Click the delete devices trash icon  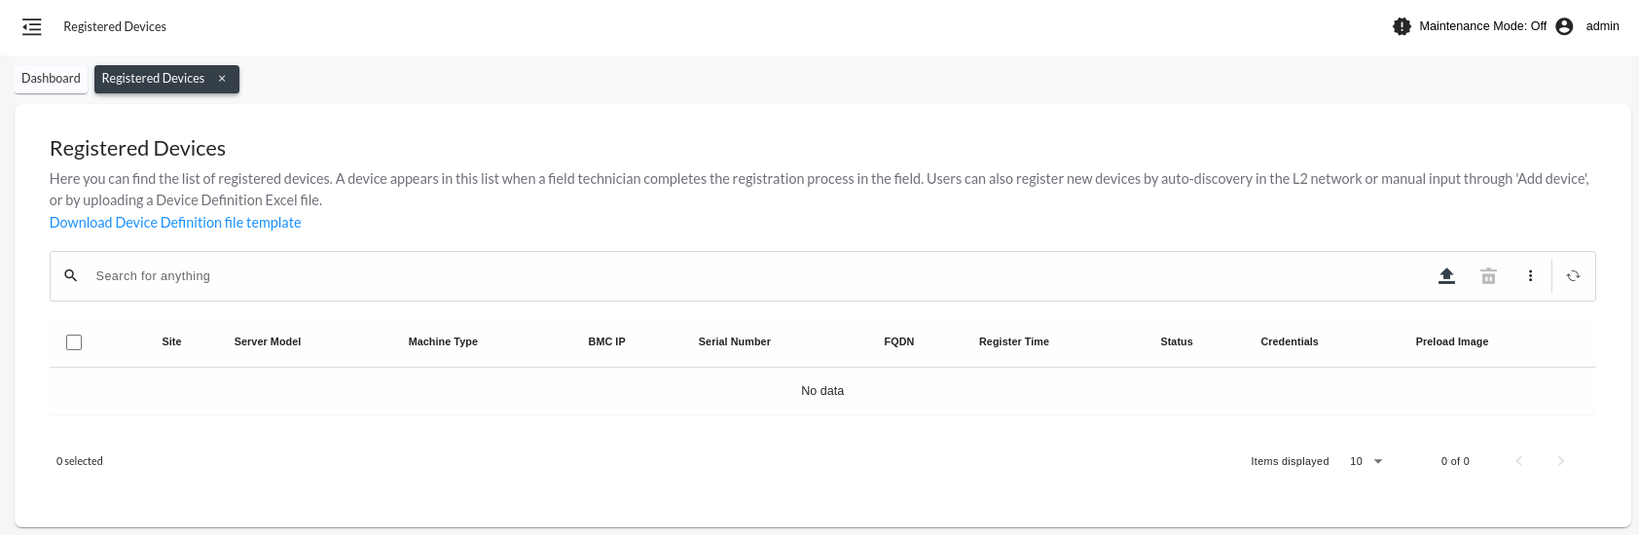tap(1488, 276)
